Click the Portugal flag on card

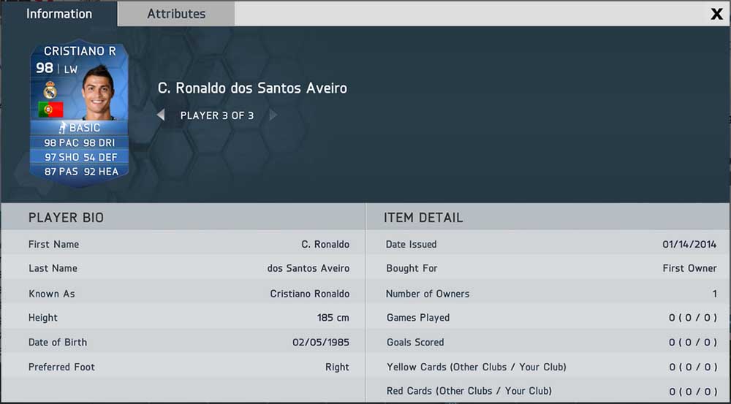click(x=50, y=110)
